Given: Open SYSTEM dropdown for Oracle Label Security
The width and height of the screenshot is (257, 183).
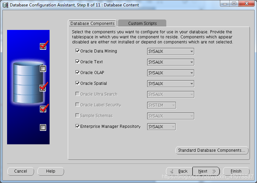Looking at the screenshot, I should pos(162,105).
